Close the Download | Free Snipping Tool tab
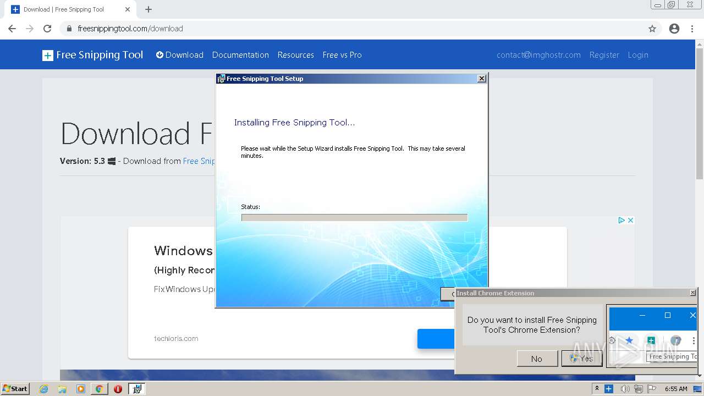The height and width of the screenshot is (396, 704). pos(128,9)
